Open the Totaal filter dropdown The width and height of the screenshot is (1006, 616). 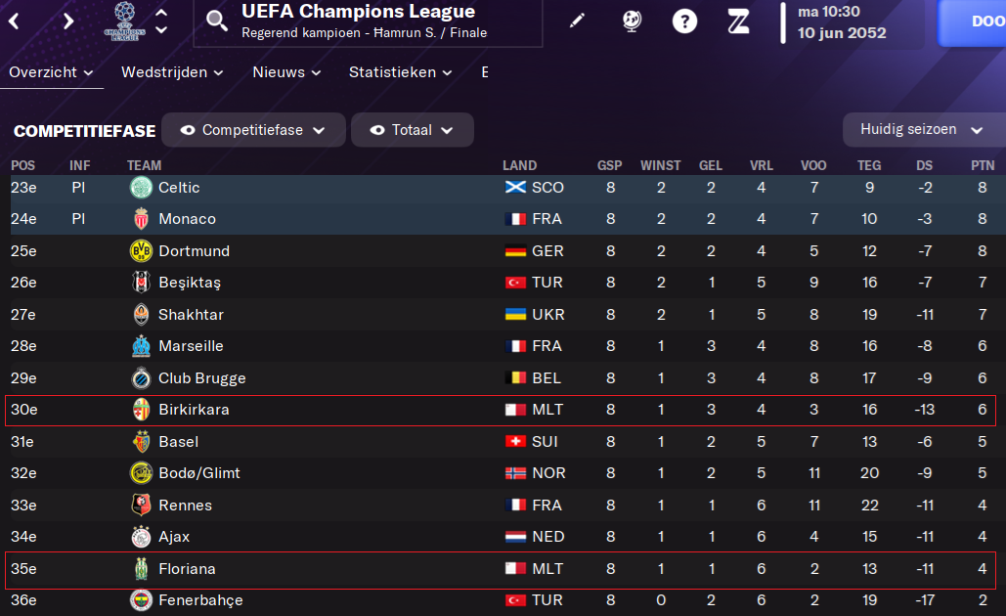413,130
